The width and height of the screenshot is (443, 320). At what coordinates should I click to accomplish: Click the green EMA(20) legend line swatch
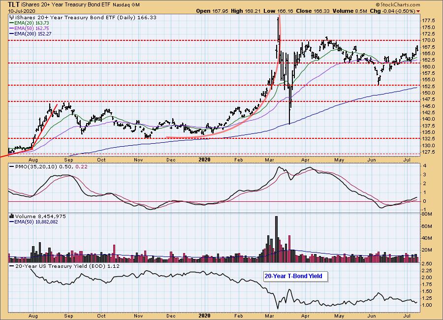(12, 23)
